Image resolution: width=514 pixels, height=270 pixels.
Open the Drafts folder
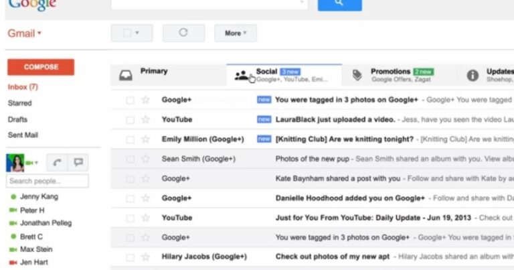coord(17,119)
